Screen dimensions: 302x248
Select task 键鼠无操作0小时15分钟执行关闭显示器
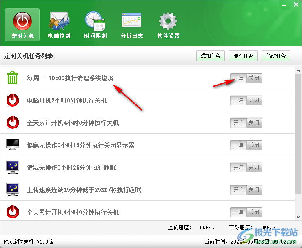click(x=80, y=145)
